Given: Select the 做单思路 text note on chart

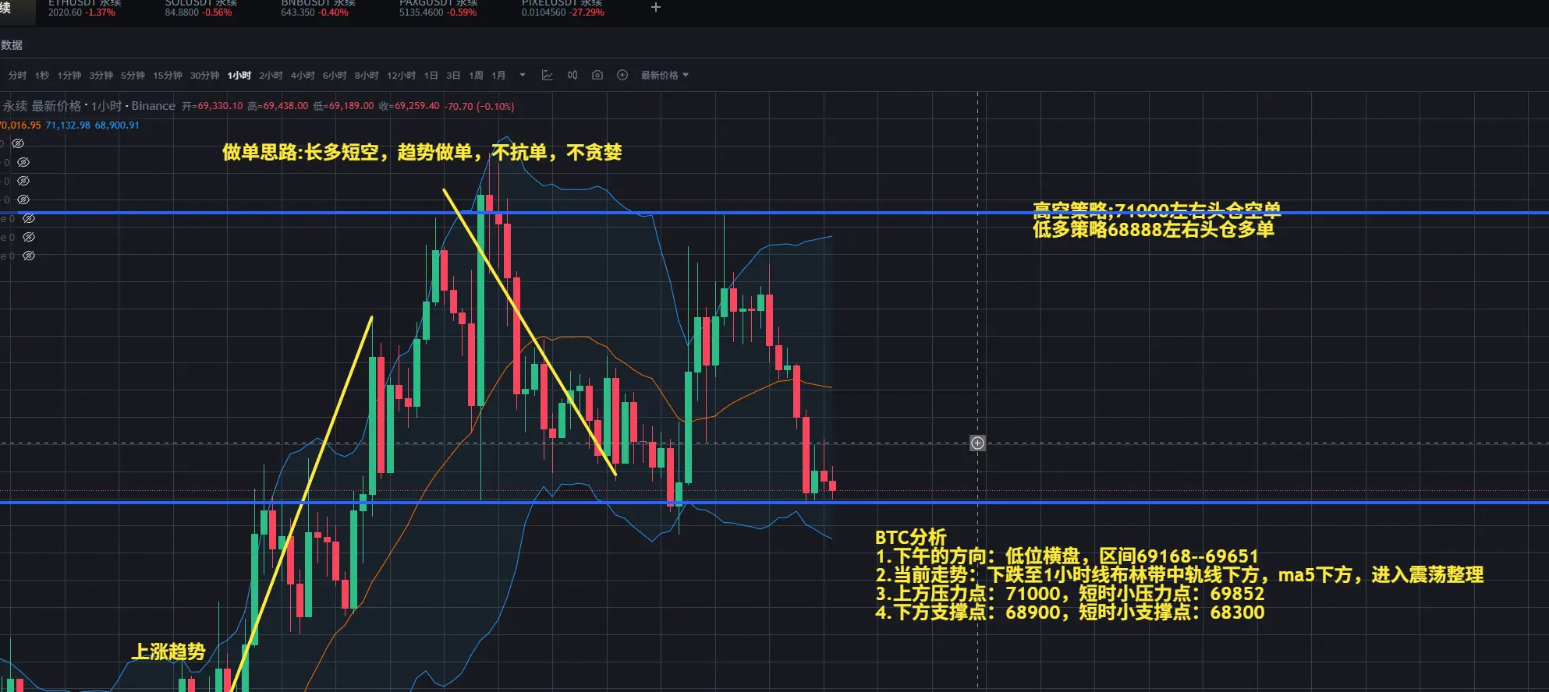Looking at the screenshot, I should coord(422,152).
